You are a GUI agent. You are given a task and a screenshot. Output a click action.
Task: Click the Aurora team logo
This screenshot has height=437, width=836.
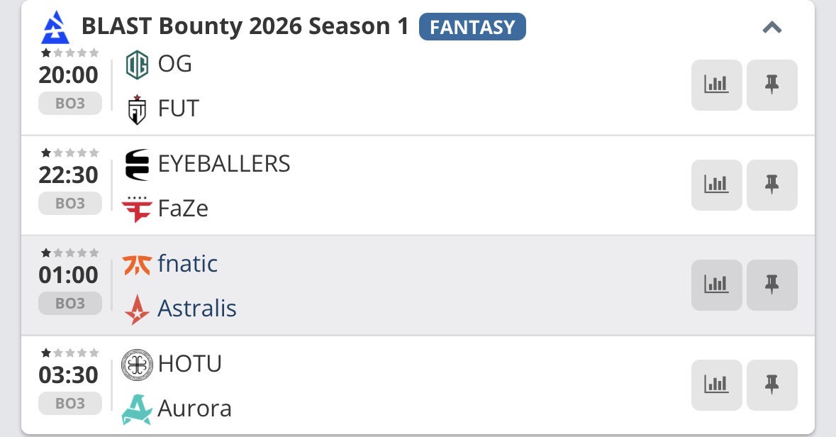[137, 409]
